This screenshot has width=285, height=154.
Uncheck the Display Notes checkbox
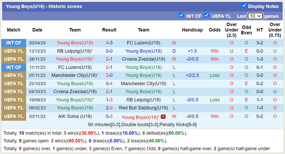click(244, 6)
